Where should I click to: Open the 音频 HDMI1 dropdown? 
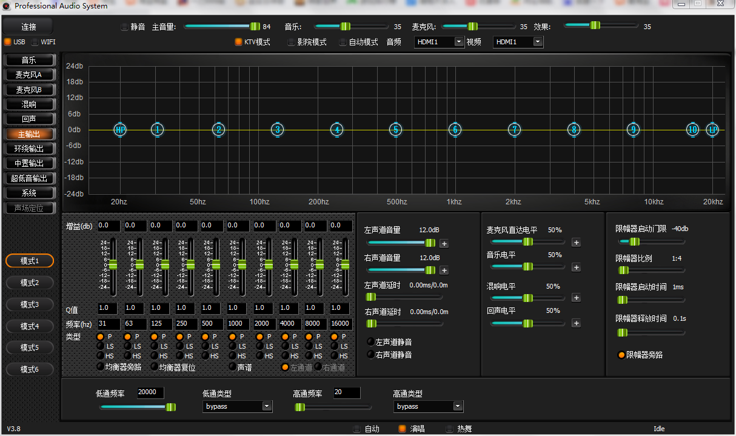(440, 42)
